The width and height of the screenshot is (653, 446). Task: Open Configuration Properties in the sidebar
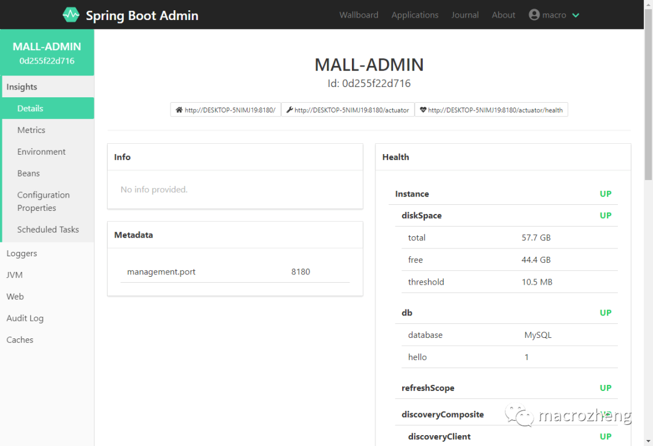(48, 201)
